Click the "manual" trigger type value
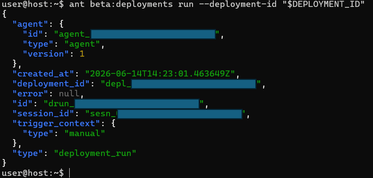 [x=85, y=133]
